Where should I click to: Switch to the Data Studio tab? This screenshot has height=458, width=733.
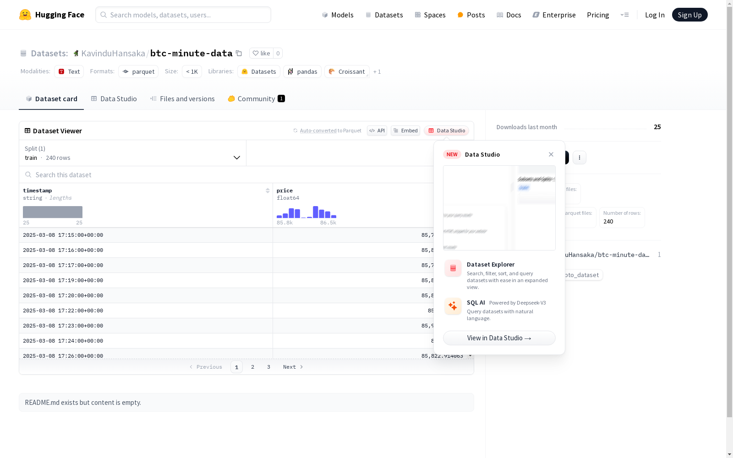(x=114, y=99)
